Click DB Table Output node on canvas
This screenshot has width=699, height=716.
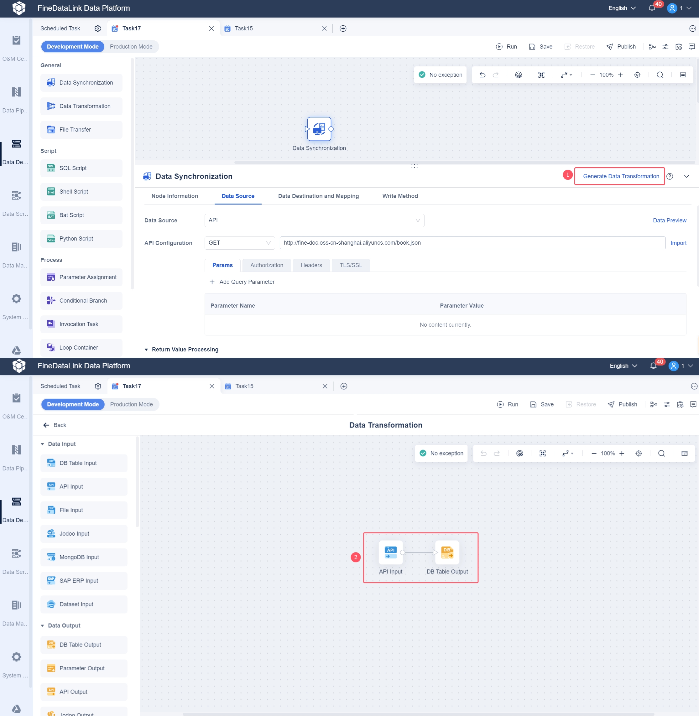point(447,552)
